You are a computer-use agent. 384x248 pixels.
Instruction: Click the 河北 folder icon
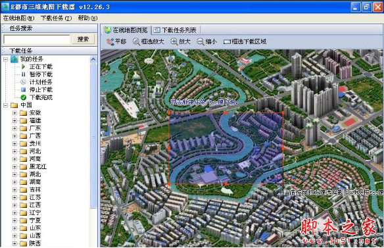23,151
